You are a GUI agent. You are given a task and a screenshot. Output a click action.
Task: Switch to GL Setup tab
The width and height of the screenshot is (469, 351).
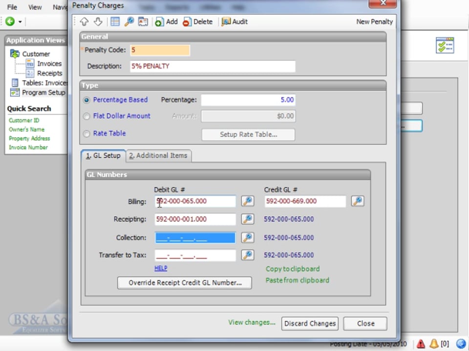(x=103, y=156)
